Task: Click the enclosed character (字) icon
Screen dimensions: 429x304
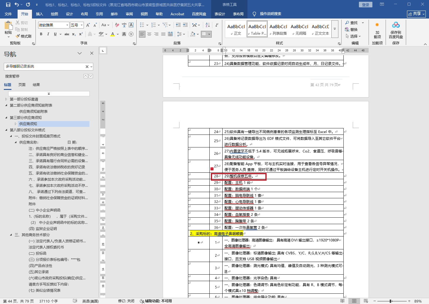Action: click(x=131, y=34)
